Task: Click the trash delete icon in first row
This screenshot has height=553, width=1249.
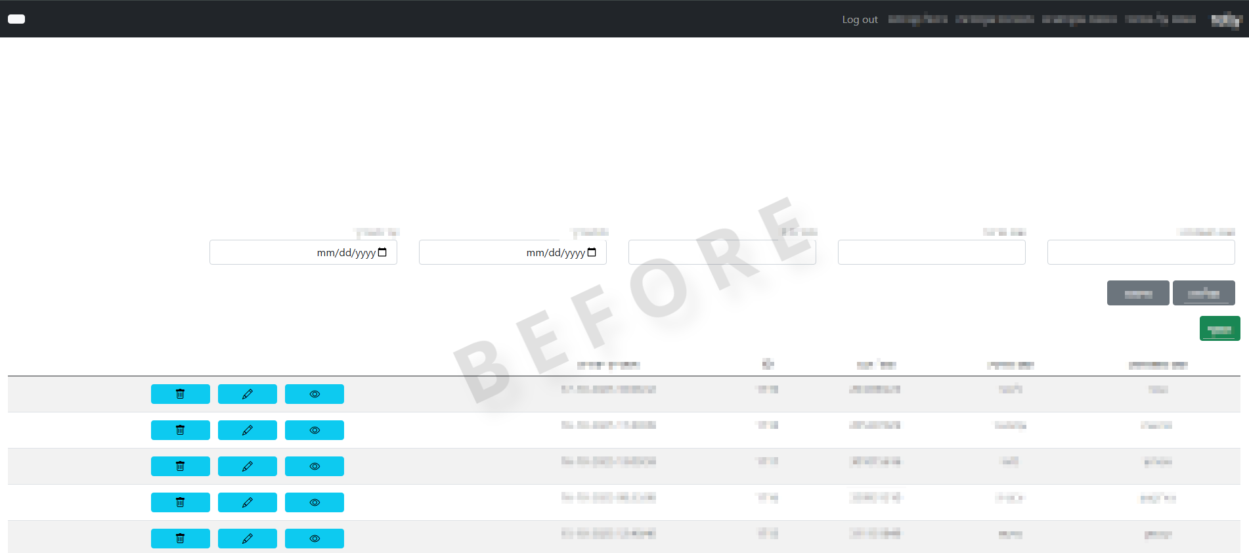Action: click(x=180, y=394)
